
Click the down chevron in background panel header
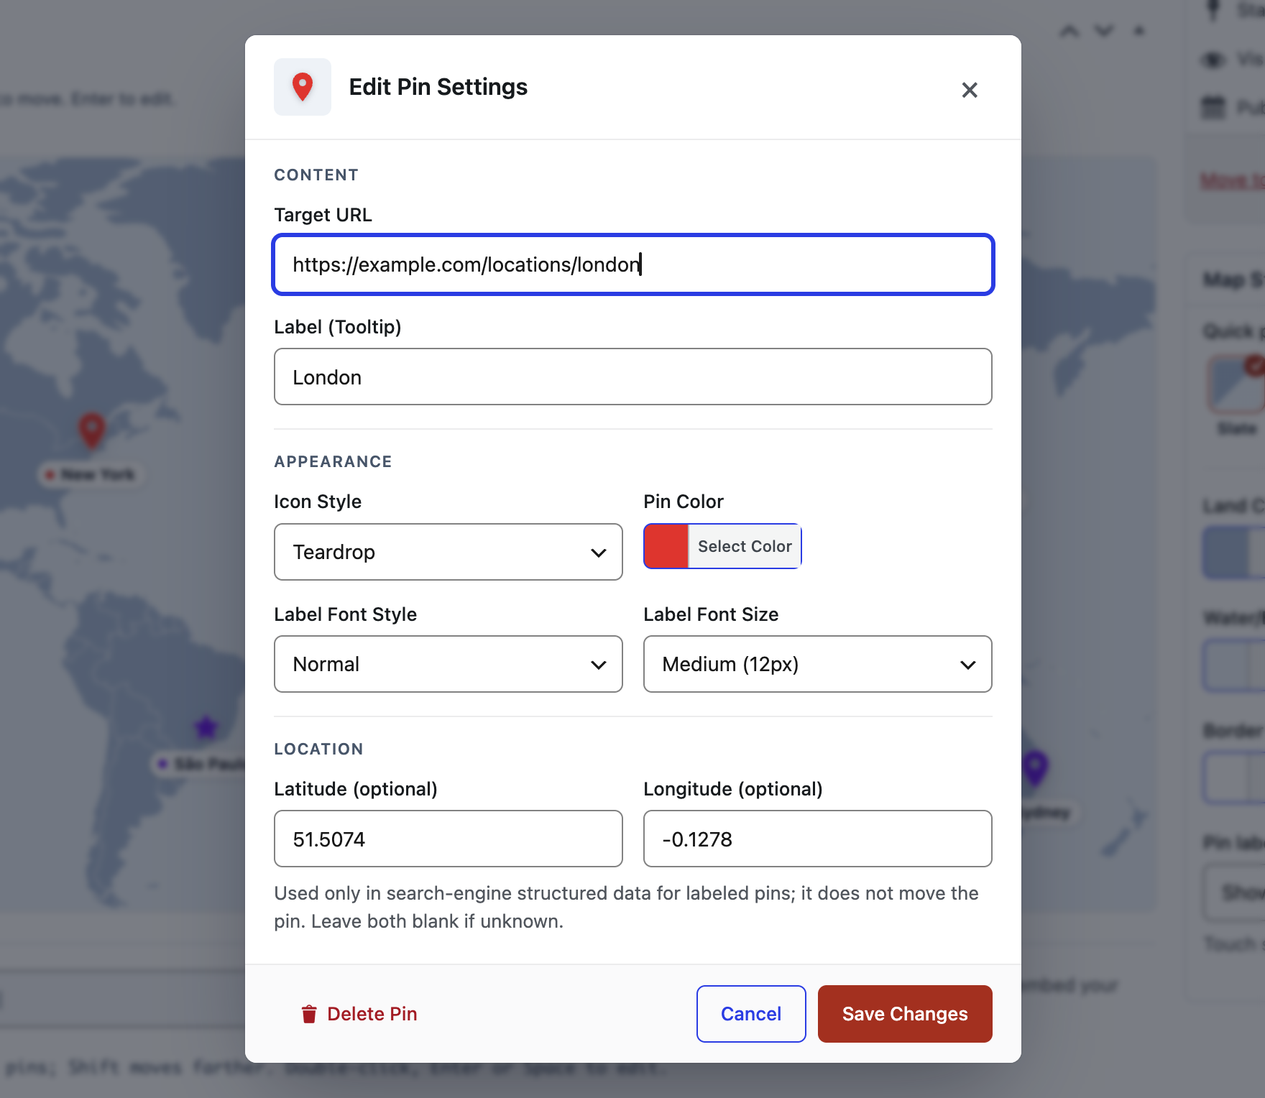(x=1104, y=31)
